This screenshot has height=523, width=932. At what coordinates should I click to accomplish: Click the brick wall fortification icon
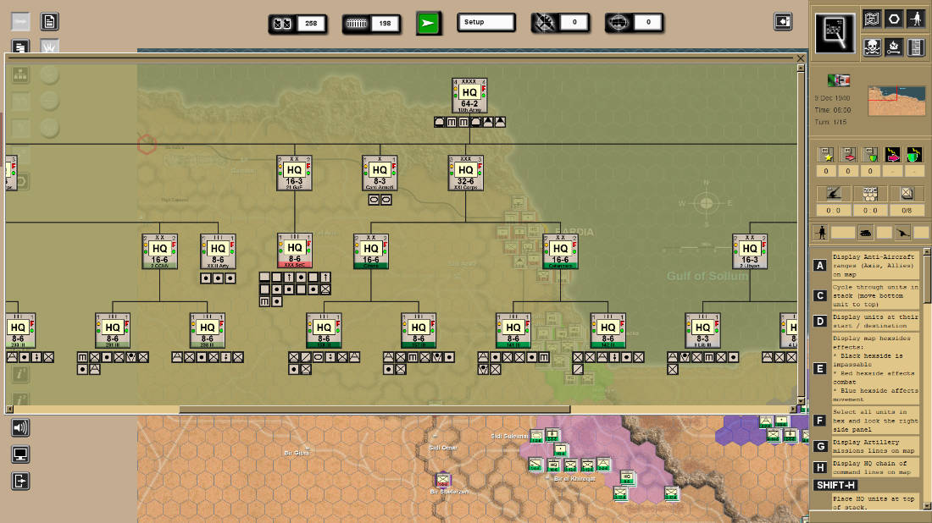916,47
